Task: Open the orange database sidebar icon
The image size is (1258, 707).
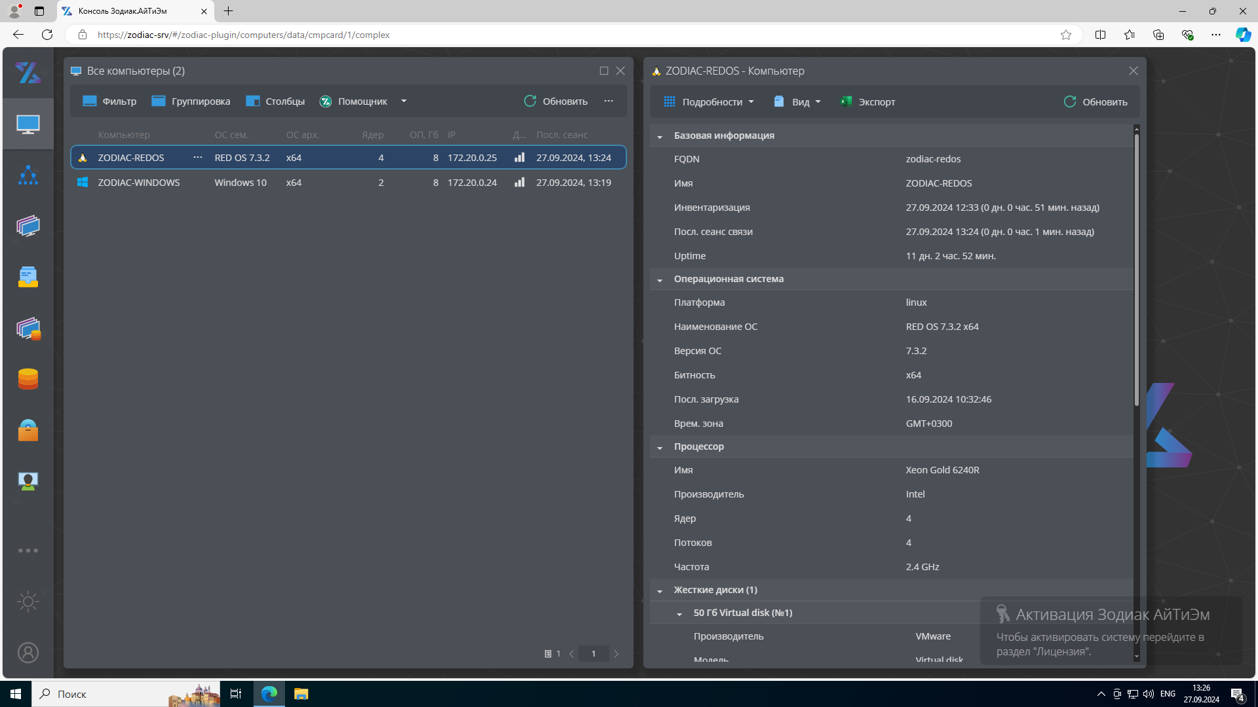Action: [28, 379]
